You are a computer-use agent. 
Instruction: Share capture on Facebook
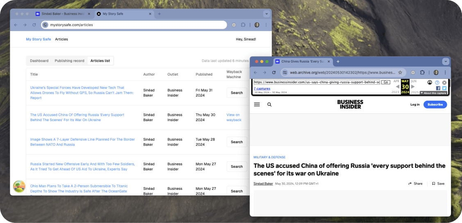point(438,88)
